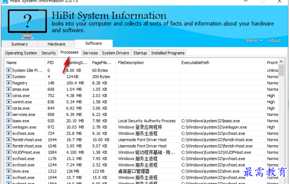Sort by the ExecutablePath column header
Viewport: 290px width, 184px height.
tap(195, 63)
